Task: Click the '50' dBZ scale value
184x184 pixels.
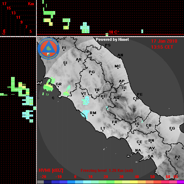Action: point(152,177)
